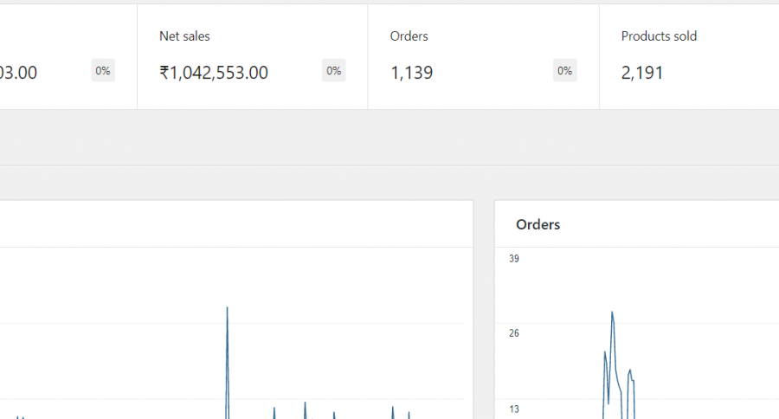The image size is (779, 419).
Task: Click the highest peak in the Orders chart
Action: pos(612,313)
